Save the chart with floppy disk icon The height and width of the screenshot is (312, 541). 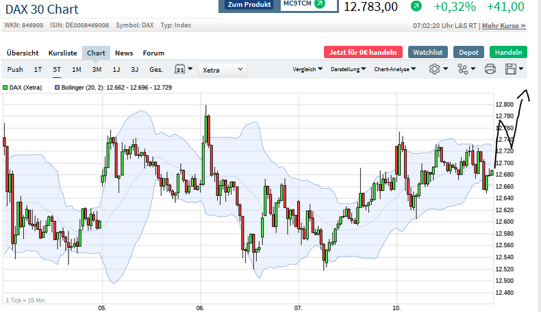tap(511, 69)
